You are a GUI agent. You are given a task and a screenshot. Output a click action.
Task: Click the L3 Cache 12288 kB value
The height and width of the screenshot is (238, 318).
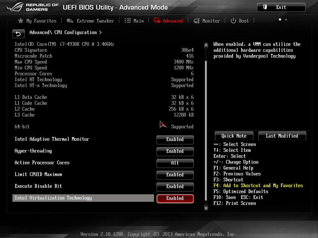(x=184, y=115)
